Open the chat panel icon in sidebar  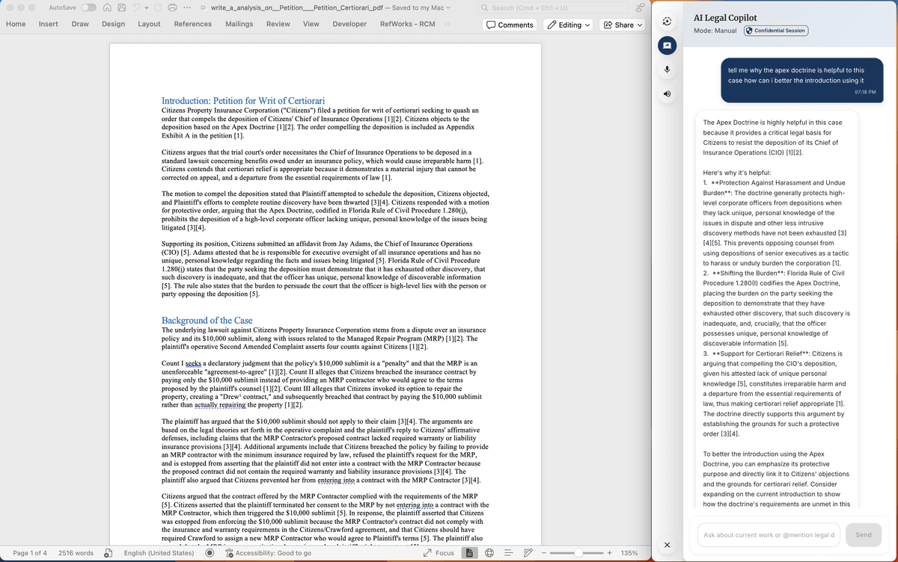(667, 46)
